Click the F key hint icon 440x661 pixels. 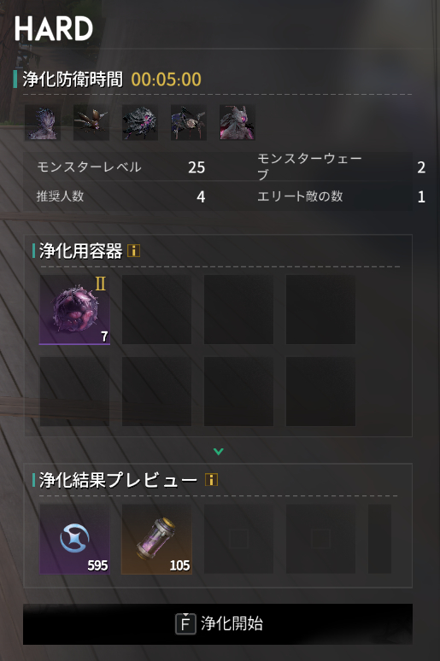point(185,624)
